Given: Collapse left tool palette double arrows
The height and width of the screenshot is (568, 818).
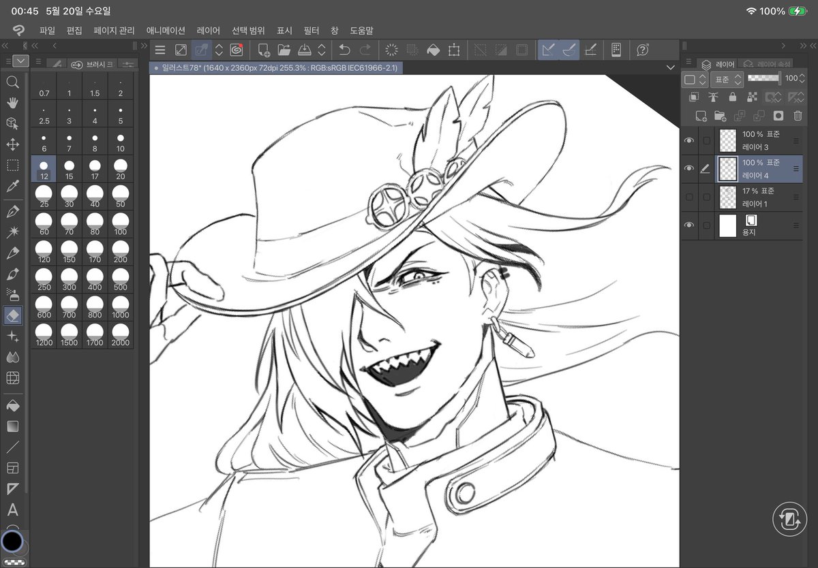Looking at the screenshot, I should (x=6, y=46).
